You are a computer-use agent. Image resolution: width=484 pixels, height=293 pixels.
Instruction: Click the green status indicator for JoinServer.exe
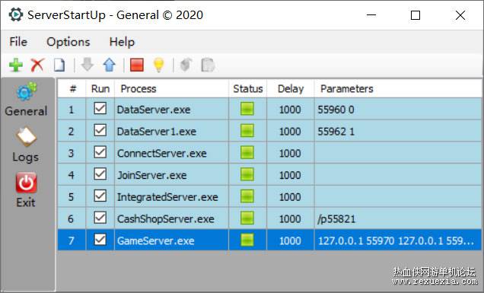tap(247, 175)
